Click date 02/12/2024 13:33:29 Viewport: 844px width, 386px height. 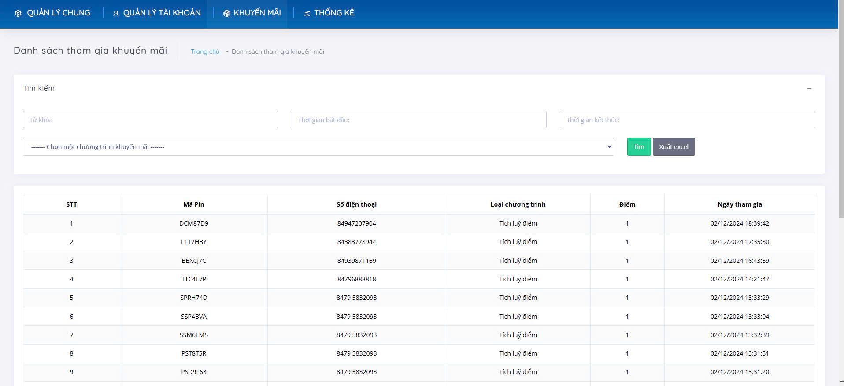click(x=740, y=298)
